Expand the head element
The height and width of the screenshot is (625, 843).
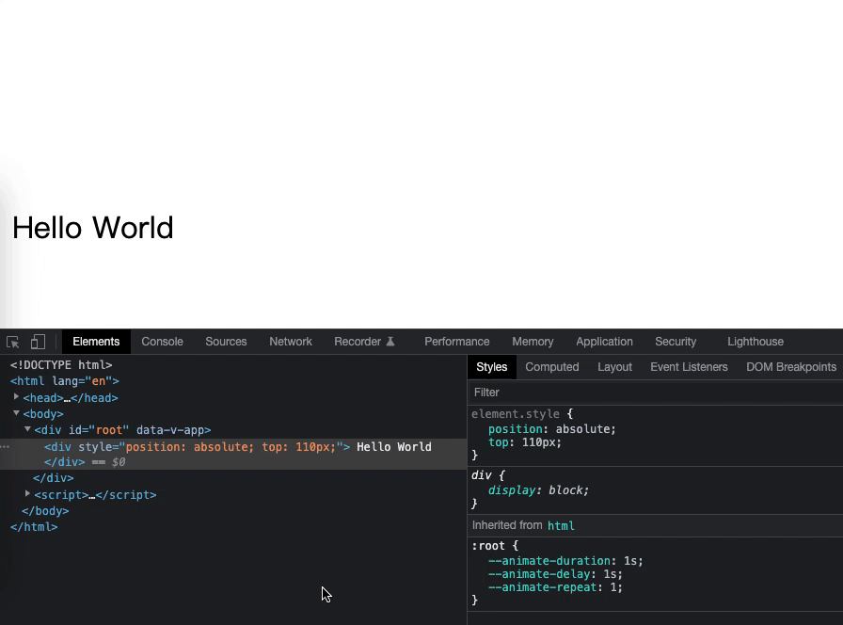(16, 397)
